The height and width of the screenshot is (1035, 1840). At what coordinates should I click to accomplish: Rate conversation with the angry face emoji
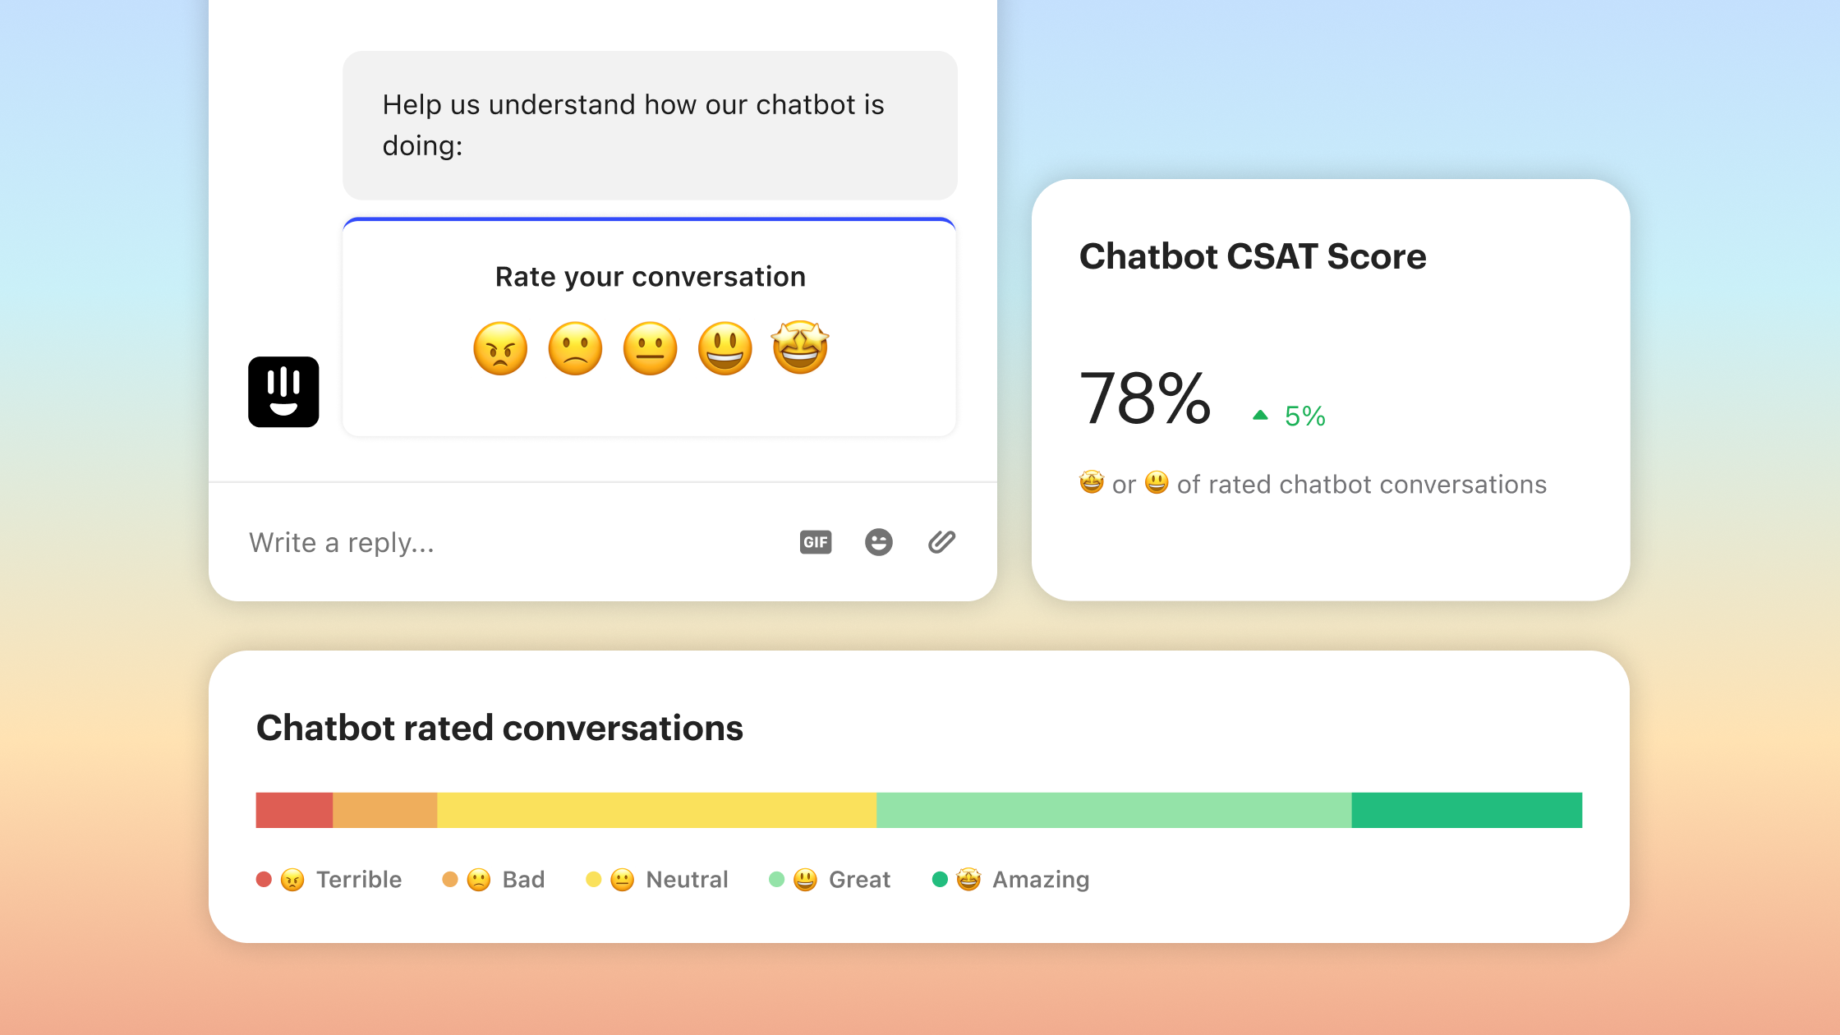(500, 348)
